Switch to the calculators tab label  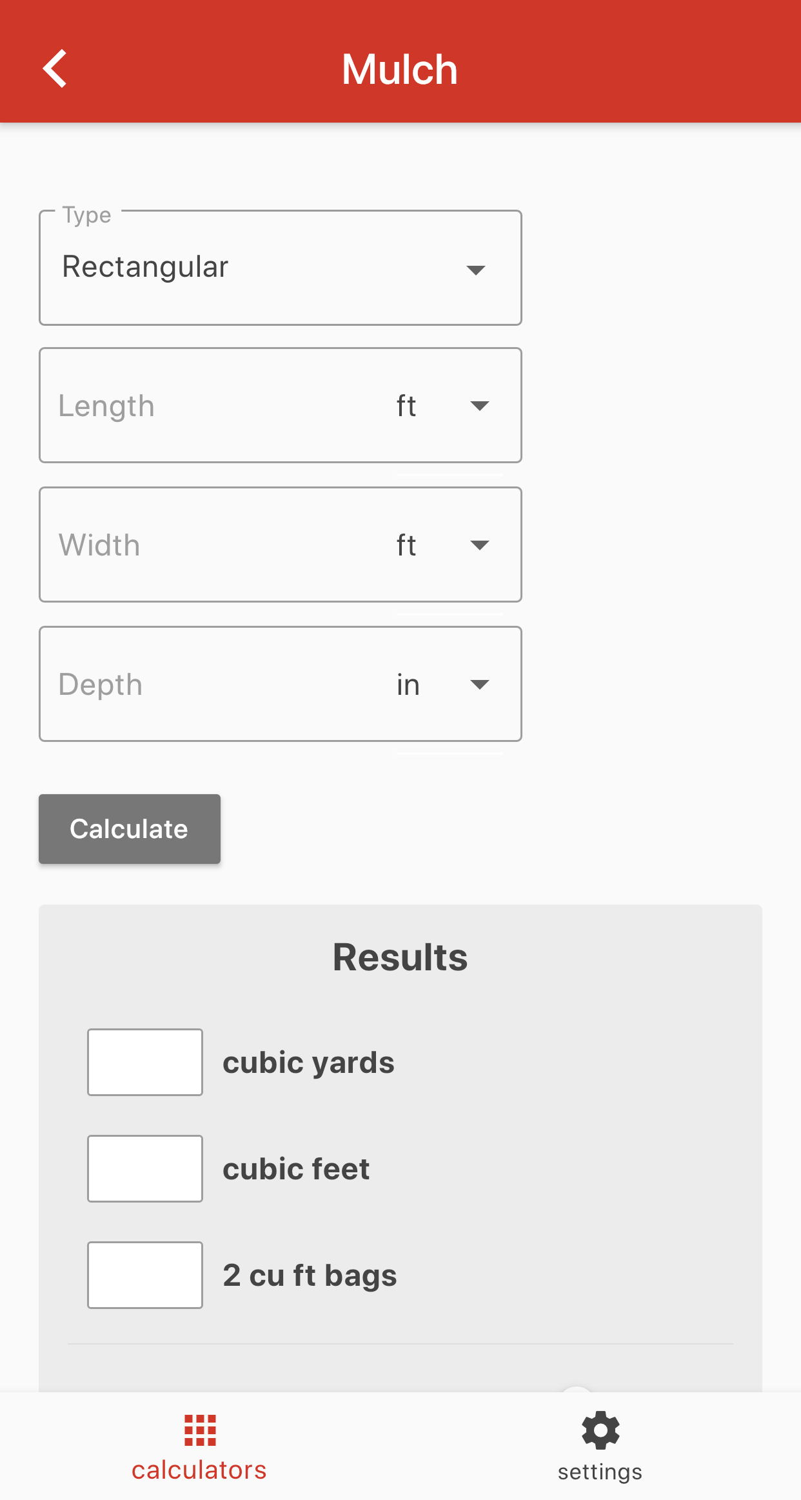[199, 1470]
